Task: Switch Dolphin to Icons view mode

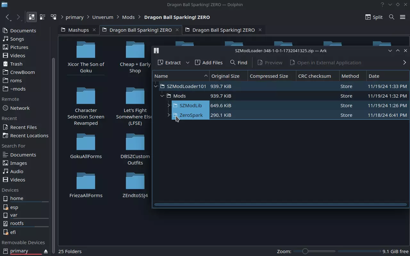Action: 32,17
